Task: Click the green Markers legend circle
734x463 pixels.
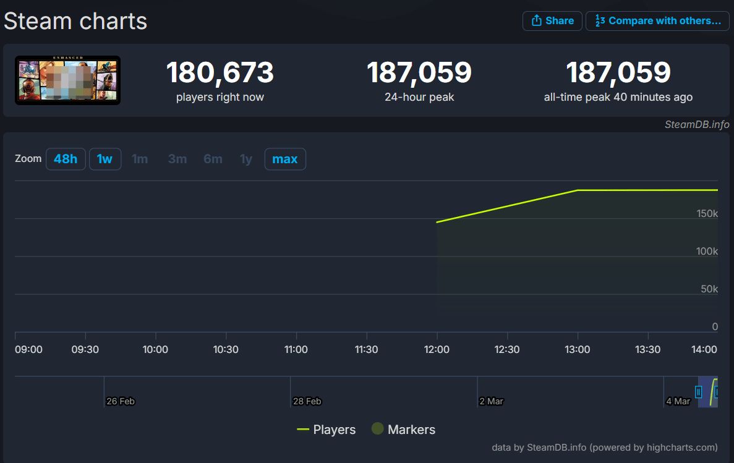Action: pyautogui.click(x=377, y=429)
